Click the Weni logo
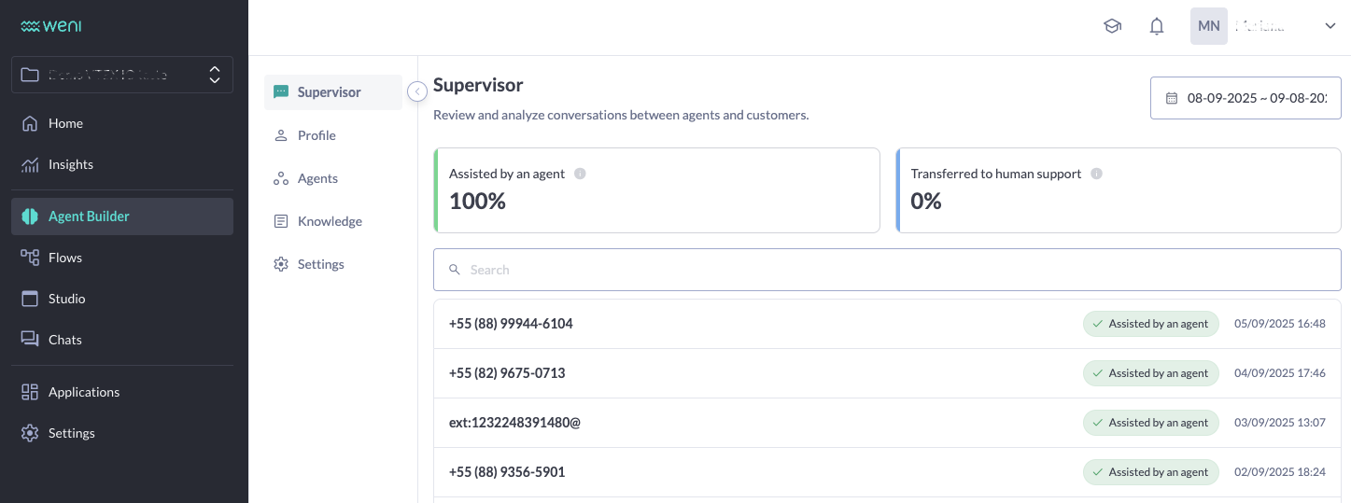The width and height of the screenshot is (1351, 503). point(51,26)
